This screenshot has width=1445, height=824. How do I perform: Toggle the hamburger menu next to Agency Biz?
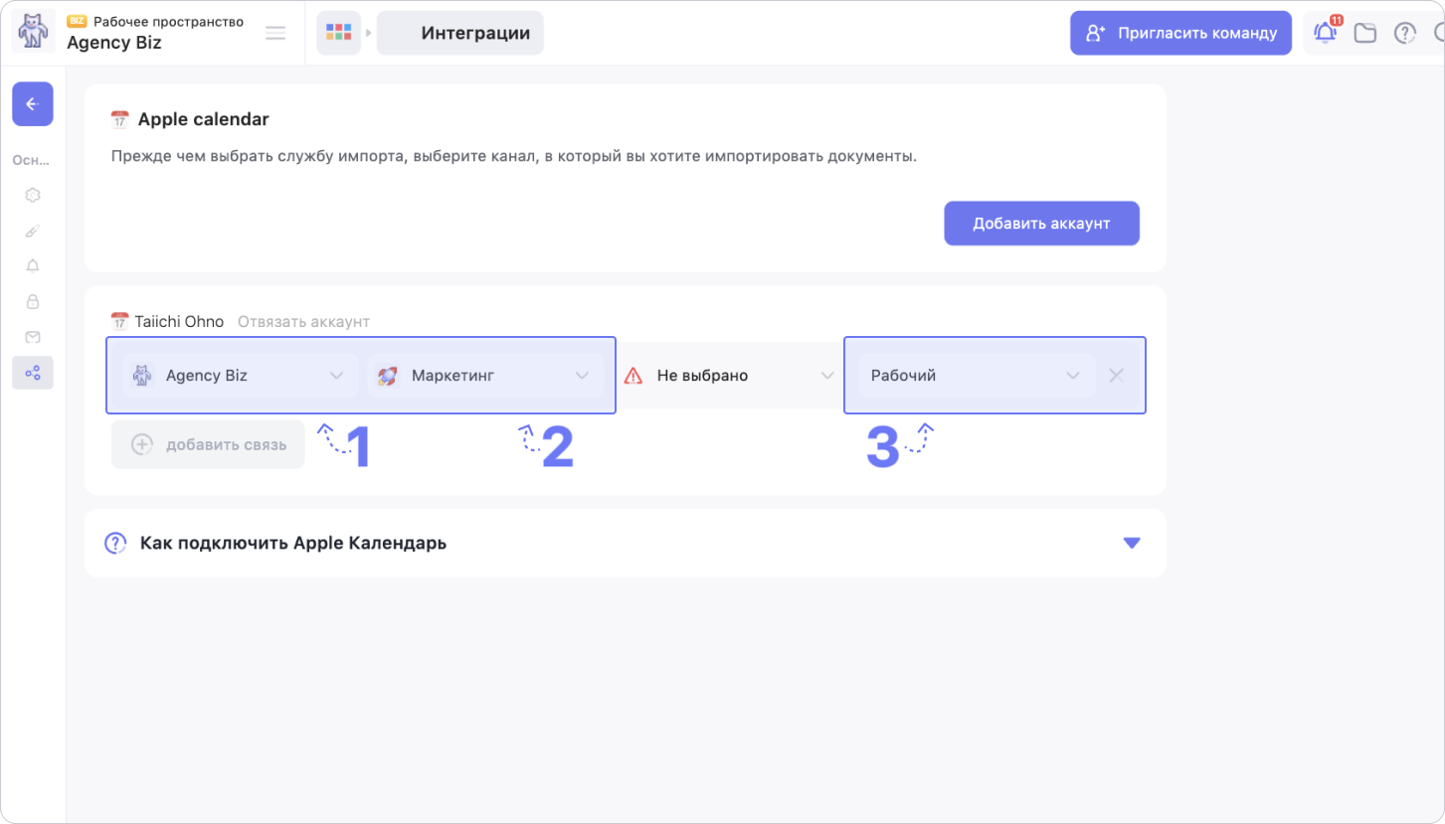pos(275,33)
